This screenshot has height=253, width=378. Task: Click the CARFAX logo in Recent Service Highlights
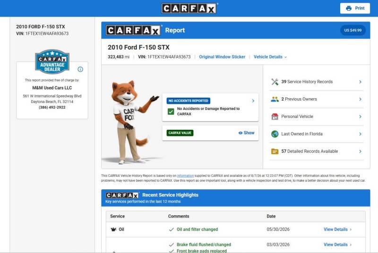click(122, 195)
